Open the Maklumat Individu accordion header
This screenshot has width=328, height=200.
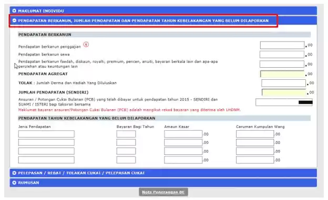[163, 10]
